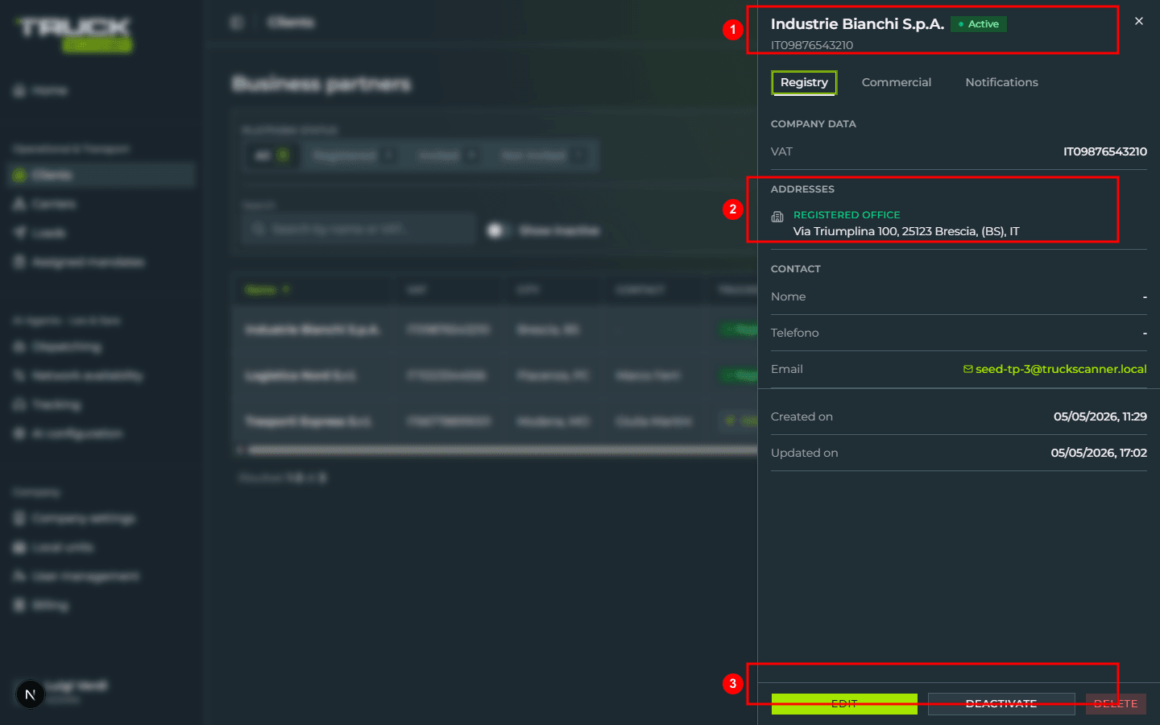Image resolution: width=1160 pixels, height=725 pixels.
Task: Select the VAT number under the company title
Action: coord(812,45)
